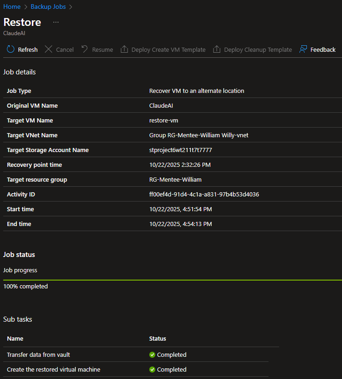Click the chevron after Backup Jobs breadcrumb
The height and width of the screenshot is (379, 342).
pyautogui.click(x=71, y=7)
